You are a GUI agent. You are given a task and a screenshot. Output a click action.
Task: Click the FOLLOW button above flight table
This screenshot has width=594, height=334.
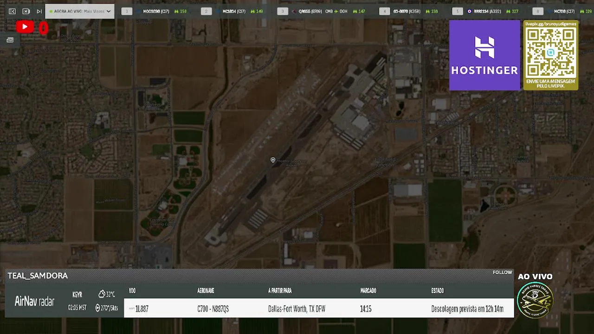[x=503, y=272]
